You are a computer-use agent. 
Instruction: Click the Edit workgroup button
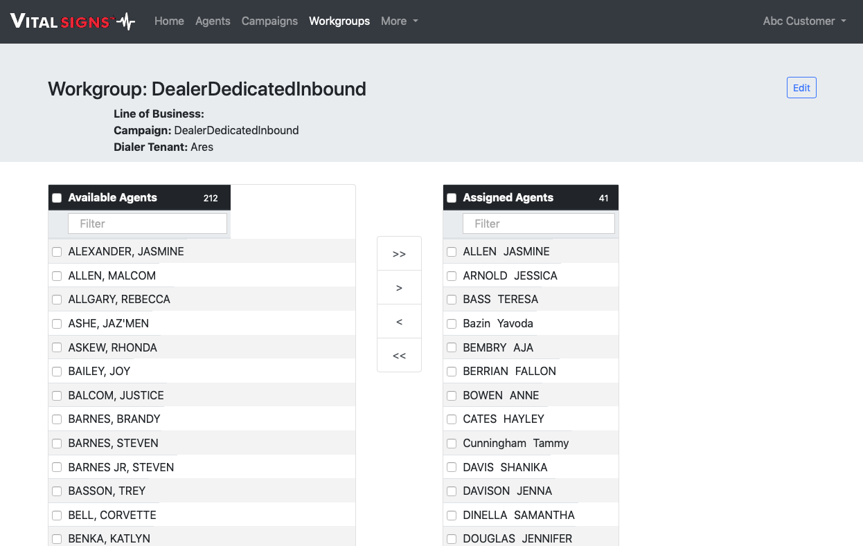801,88
